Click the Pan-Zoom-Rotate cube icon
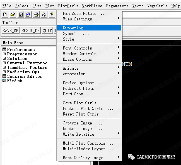 (28, 15)
